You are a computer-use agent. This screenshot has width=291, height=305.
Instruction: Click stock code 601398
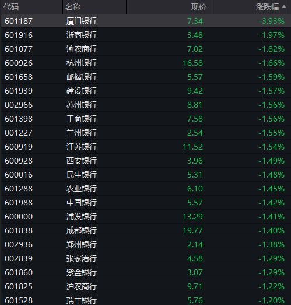[x=19, y=119]
